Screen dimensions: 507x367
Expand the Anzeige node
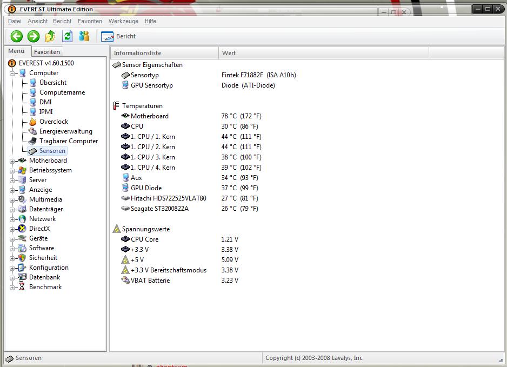pos(12,190)
